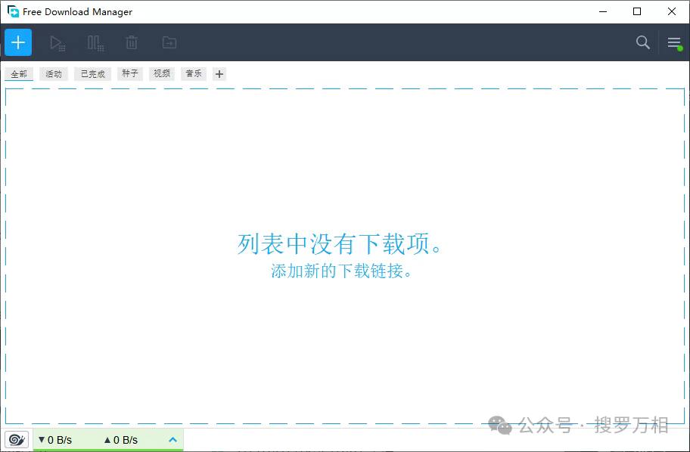Add a new download with the blue plus icon

17,42
